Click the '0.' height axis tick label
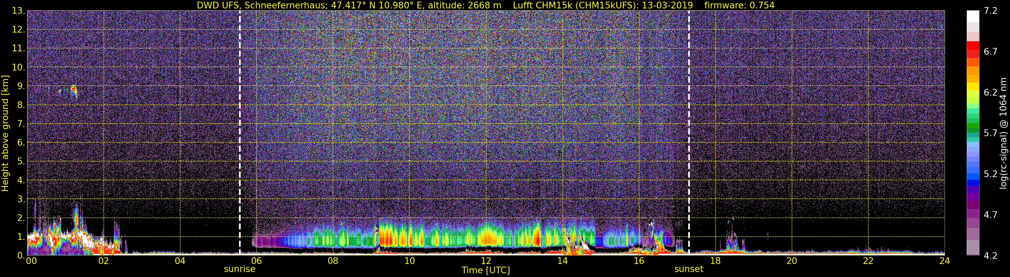This screenshot has width=1010, height=277. pos(21,256)
